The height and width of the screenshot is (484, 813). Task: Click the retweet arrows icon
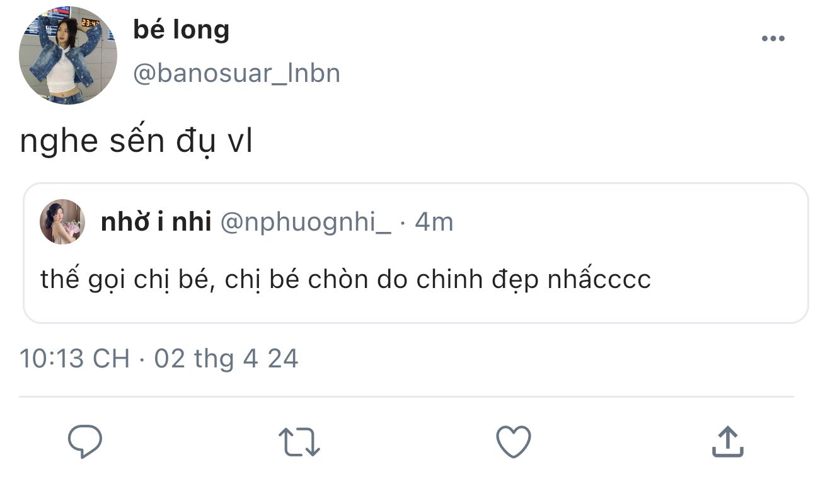pos(299,441)
